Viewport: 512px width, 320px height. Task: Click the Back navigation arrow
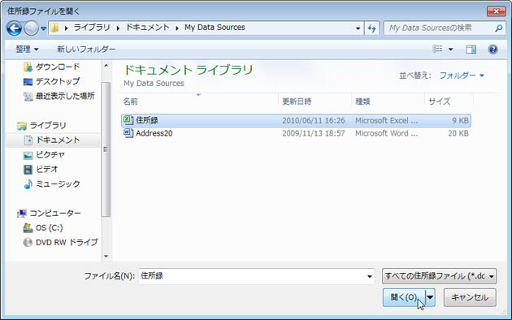15,28
